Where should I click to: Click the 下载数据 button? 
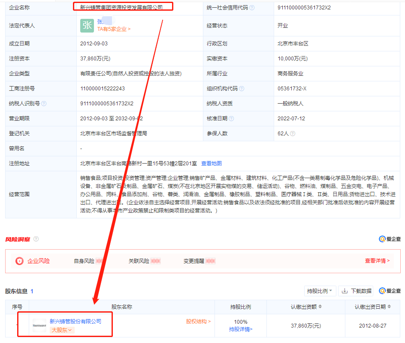tap(356, 291)
